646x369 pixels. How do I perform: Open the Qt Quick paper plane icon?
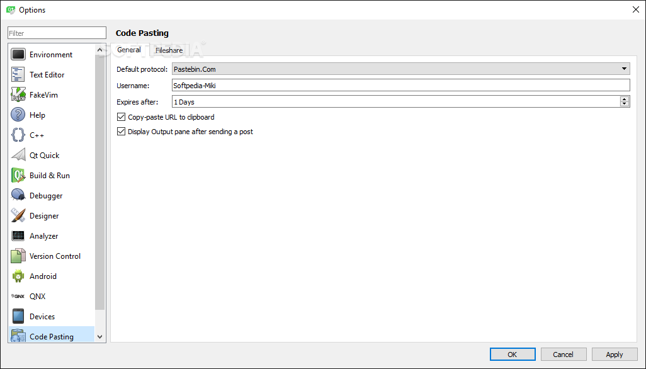(x=18, y=156)
